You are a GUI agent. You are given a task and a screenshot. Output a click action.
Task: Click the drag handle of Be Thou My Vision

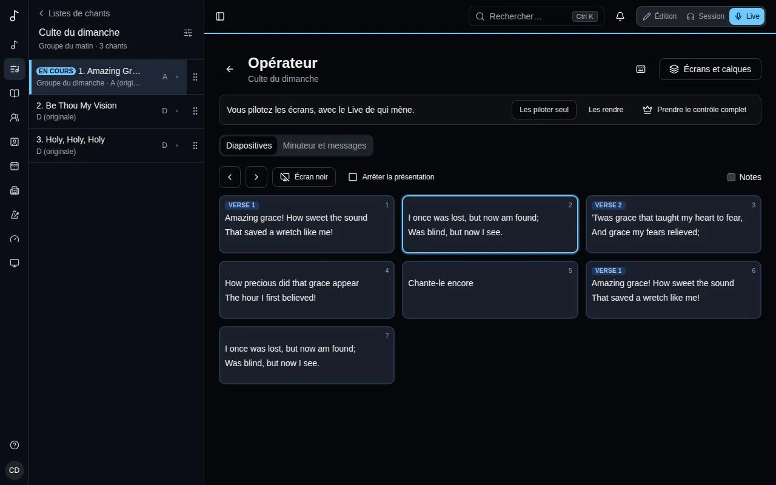tap(195, 111)
